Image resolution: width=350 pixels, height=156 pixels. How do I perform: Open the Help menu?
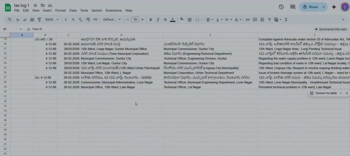(x=129, y=10)
